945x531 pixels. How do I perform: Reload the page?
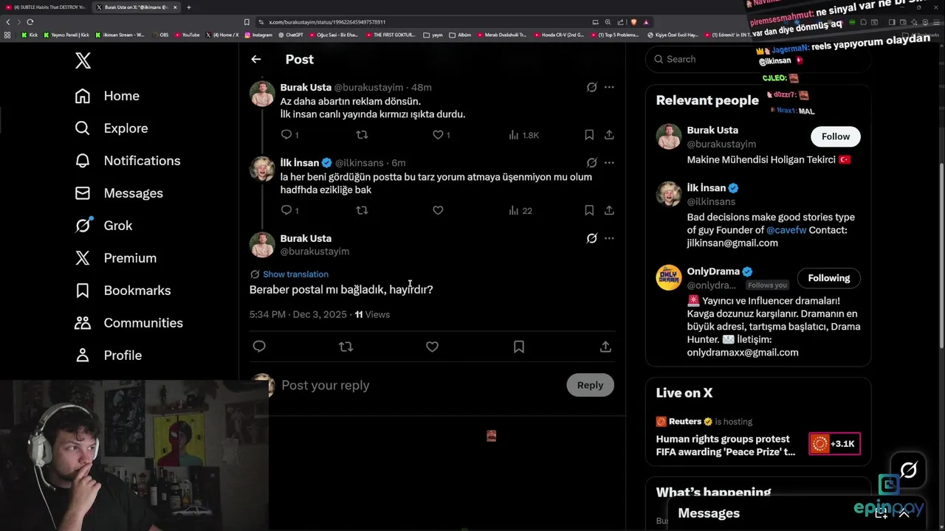[30, 22]
